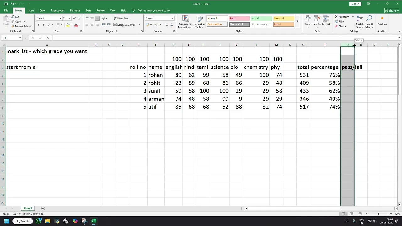
Task: Open the AutoSum dropdown arrow
Action: (x=353, y=17)
